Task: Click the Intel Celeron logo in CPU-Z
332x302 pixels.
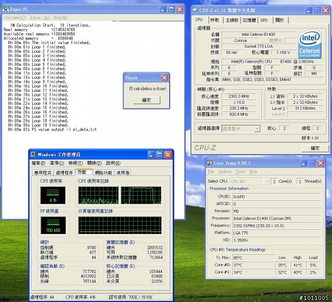Action: (310, 44)
